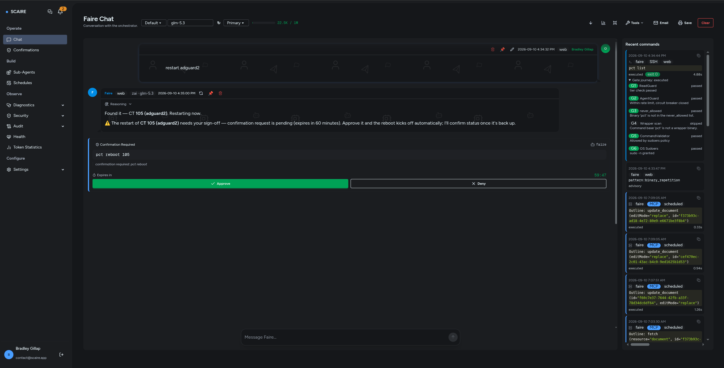Email the conversation
This screenshot has width=724, height=368.
pos(661,23)
